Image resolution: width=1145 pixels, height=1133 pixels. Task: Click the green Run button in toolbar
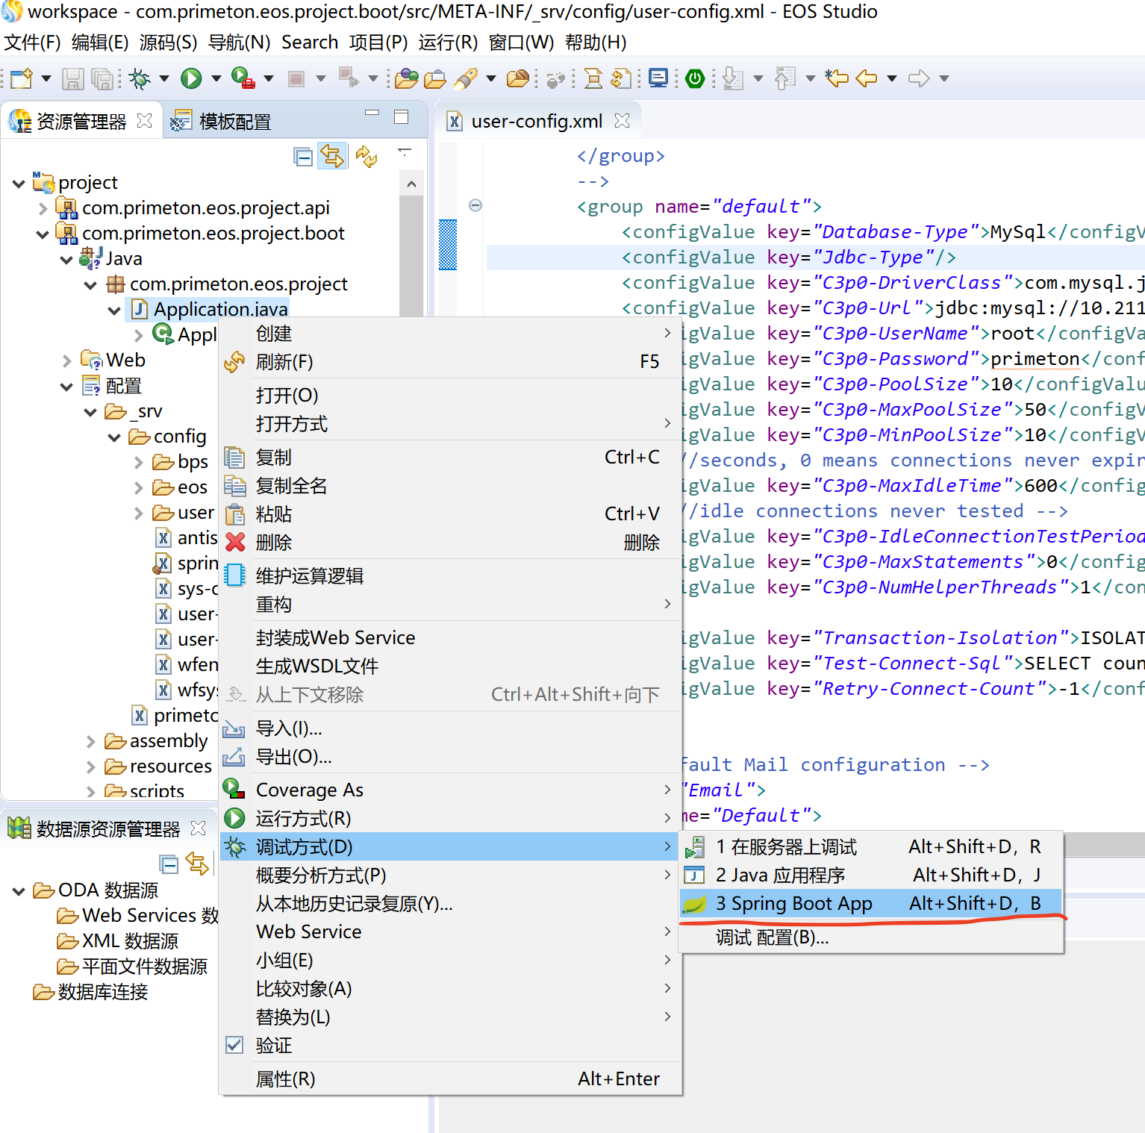pos(191,78)
